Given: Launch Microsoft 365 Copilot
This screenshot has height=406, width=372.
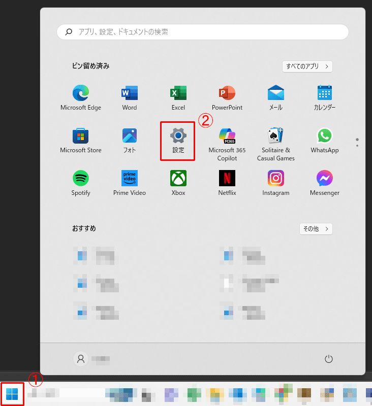Looking at the screenshot, I should click(227, 145).
